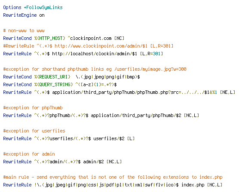Click the '#exception for userfiles' comment
Viewport: 239px width, 192px height.
(34, 131)
